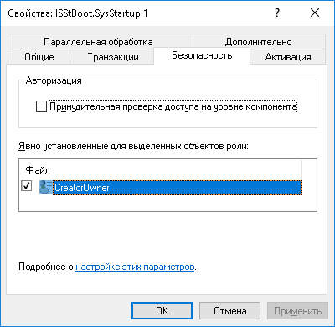Open the настройке этих параметров link

[135, 267]
